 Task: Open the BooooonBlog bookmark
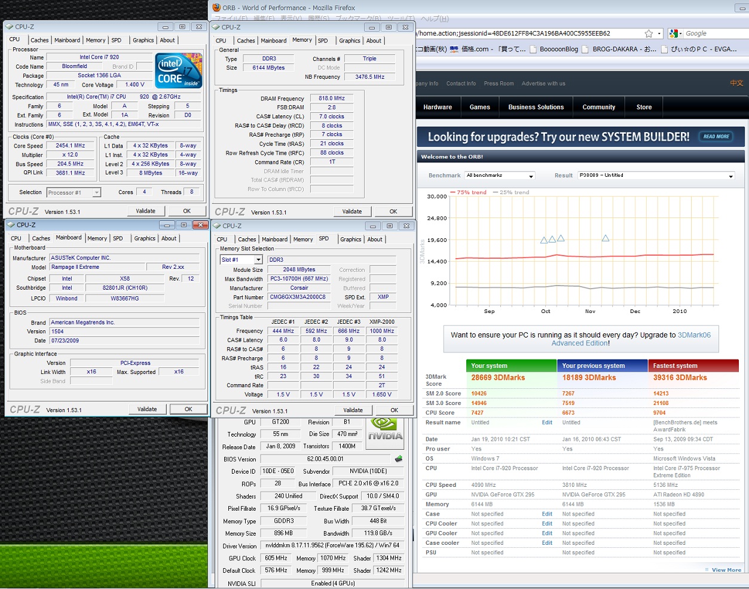(554, 49)
